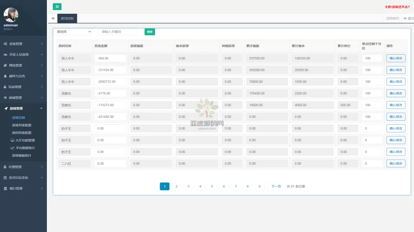Switch to the 游戏控制 tab
This screenshot has height=232, width=414.
67,18
